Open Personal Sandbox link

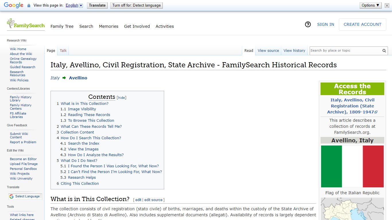pos(23,169)
